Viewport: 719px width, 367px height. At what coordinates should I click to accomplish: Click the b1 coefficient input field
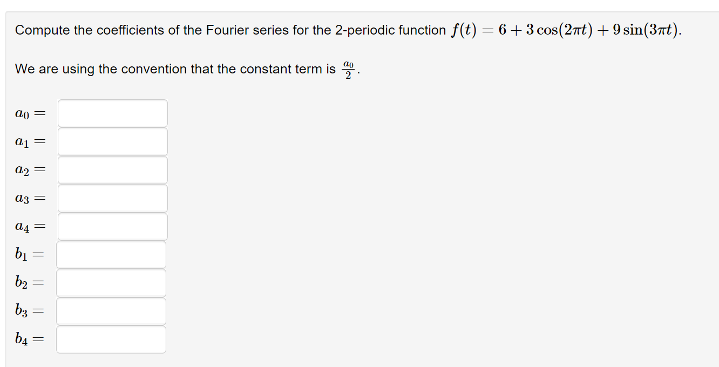click(111, 254)
